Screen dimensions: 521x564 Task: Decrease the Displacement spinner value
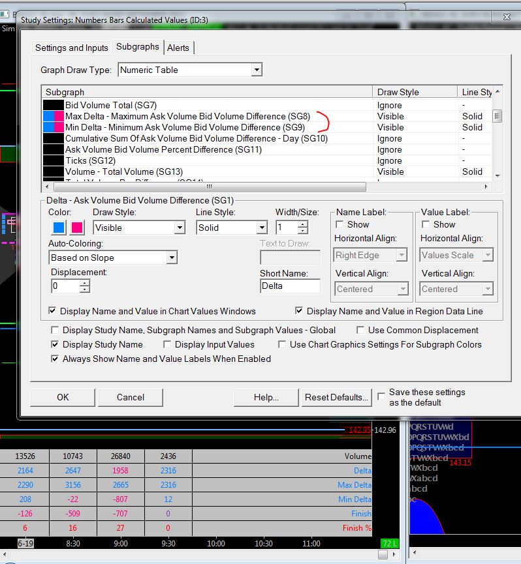pyautogui.click(x=84, y=289)
